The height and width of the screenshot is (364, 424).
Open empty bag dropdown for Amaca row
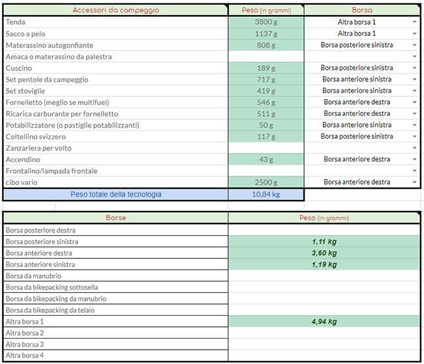pyautogui.click(x=414, y=57)
